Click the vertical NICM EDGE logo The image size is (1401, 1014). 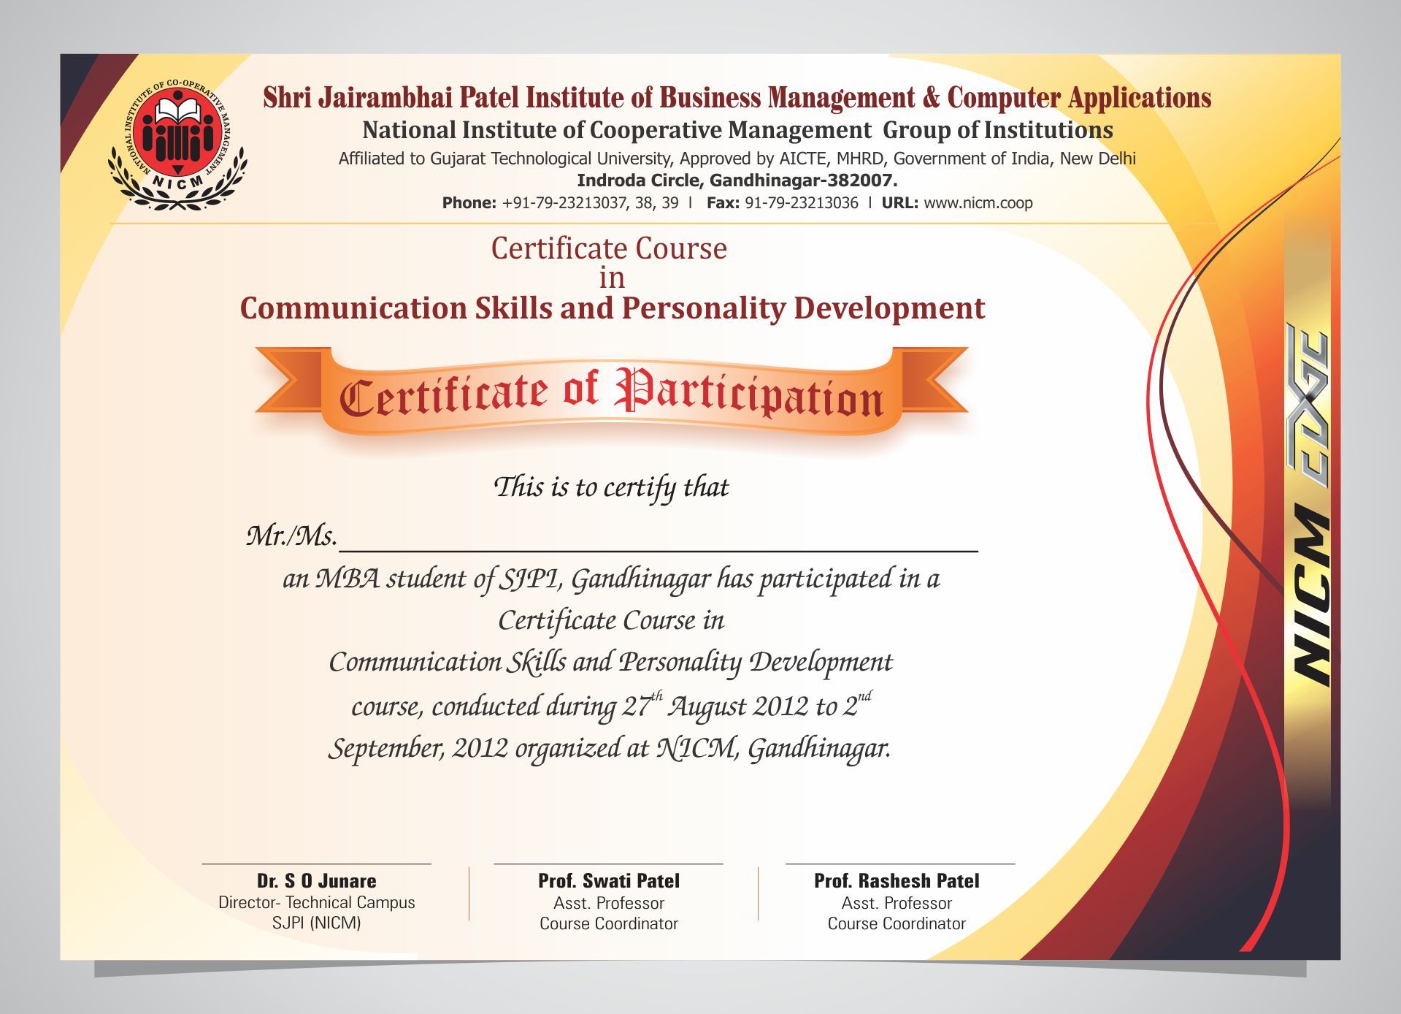[x=1308, y=505]
